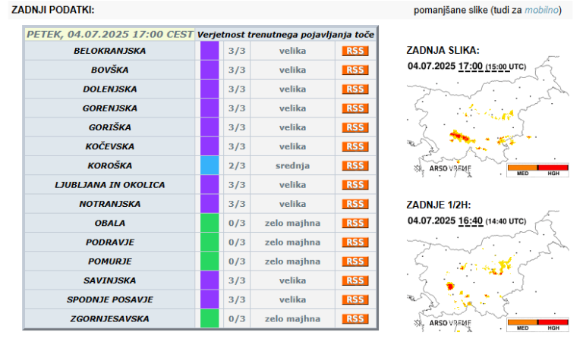Click the blue Koroška probability color cell
The width and height of the screenshot is (583, 360).
210,165
